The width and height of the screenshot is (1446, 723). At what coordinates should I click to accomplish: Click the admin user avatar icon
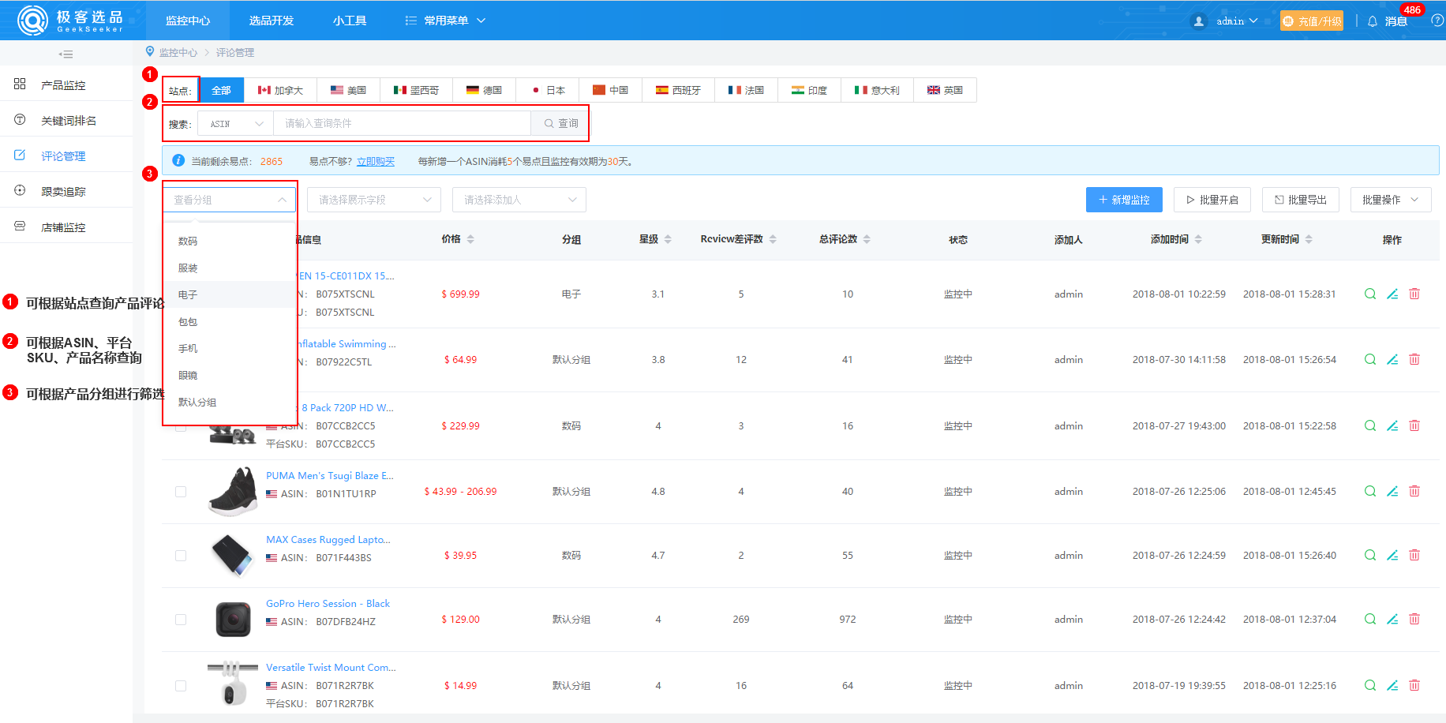[1199, 21]
